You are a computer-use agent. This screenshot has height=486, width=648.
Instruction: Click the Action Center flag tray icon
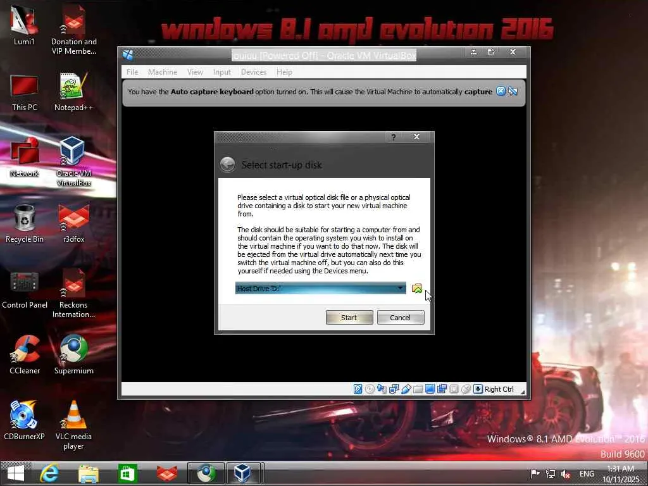535,473
